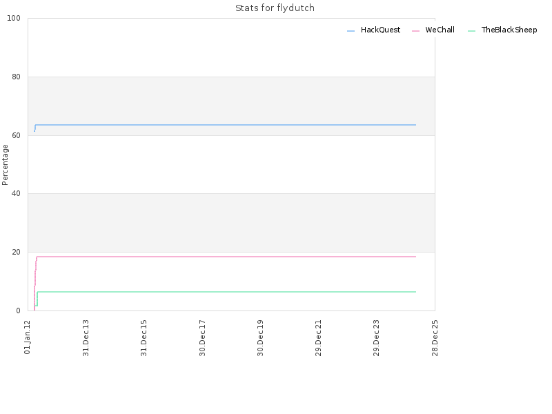Click the 31.Dec.13 date tick label
This screenshot has width=552, height=414.
pyautogui.click(x=86, y=338)
